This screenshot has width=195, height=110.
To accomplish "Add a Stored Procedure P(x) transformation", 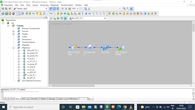I will click(x=51, y=13).
